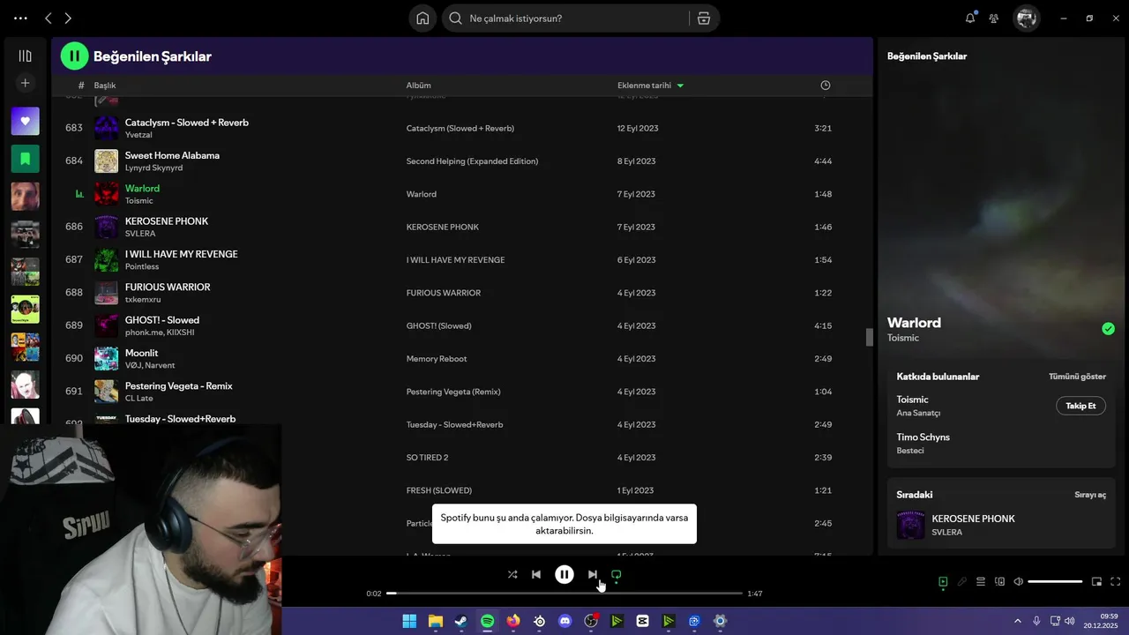This screenshot has height=635, width=1129.
Task: Click the SO TIRED 2 album text
Action: tap(427, 458)
